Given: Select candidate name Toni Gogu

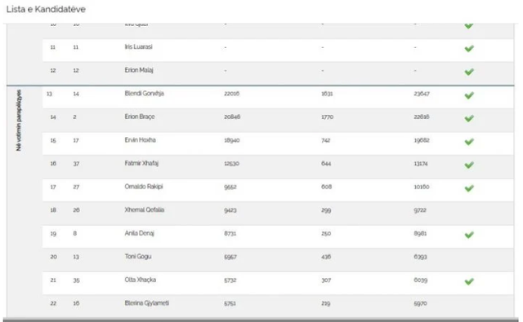Looking at the screenshot, I should coord(138,257).
